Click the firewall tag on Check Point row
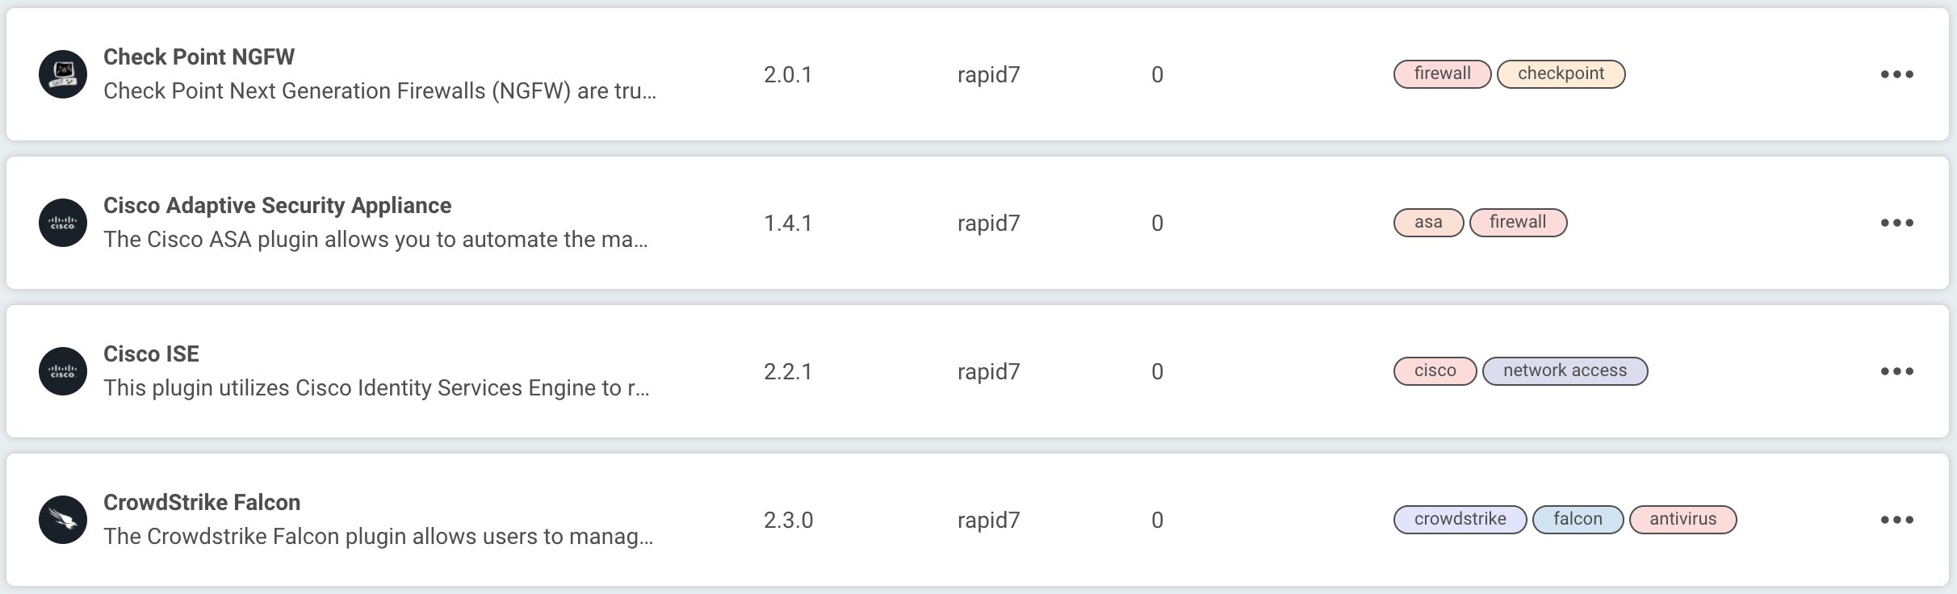 [1442, 73]
